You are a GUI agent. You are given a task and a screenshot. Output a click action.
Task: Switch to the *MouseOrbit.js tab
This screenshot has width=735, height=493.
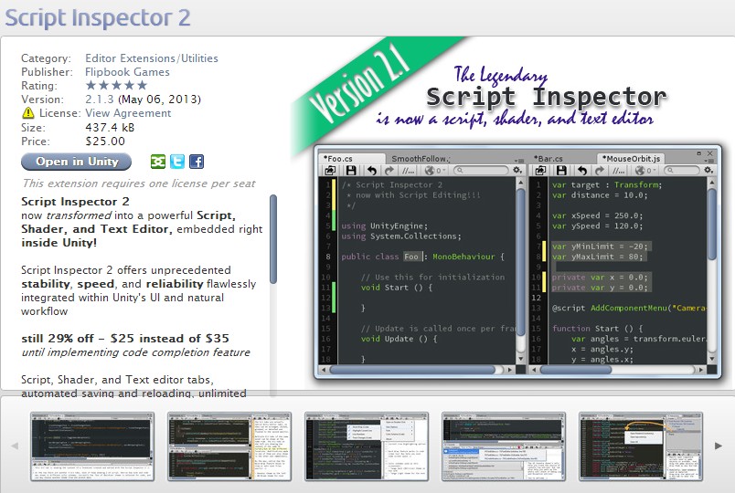(x=631, y=158)
